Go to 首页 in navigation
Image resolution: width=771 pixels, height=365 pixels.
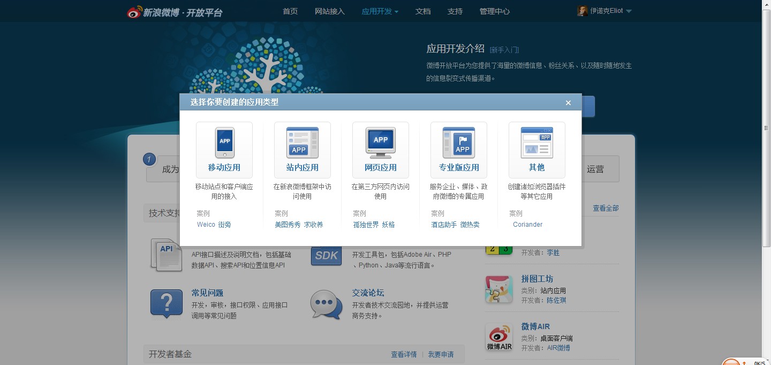290,11
